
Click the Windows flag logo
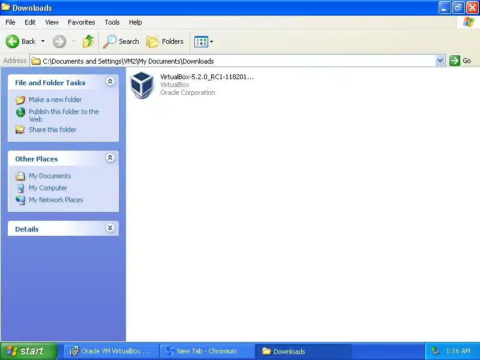(469, 22)
